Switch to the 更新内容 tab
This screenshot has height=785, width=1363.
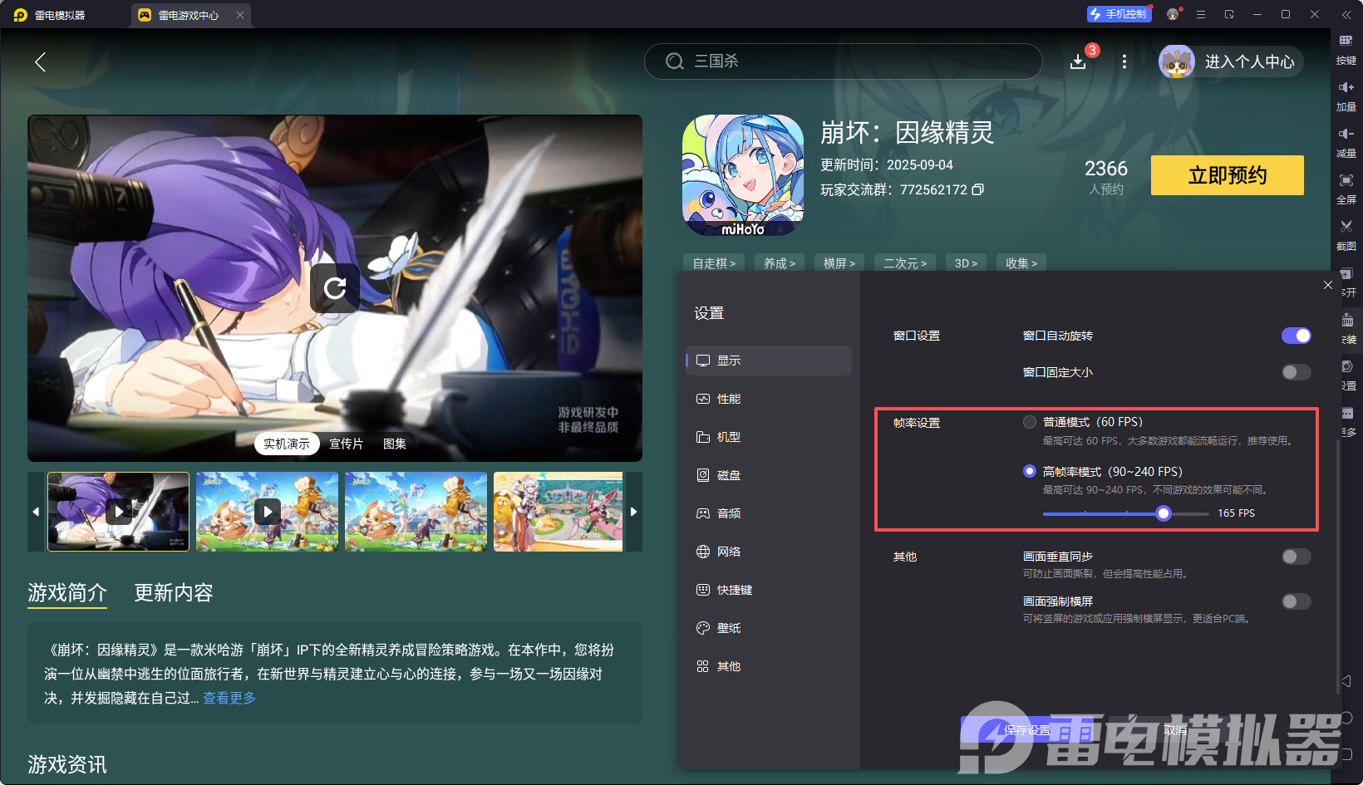(173, 593)
